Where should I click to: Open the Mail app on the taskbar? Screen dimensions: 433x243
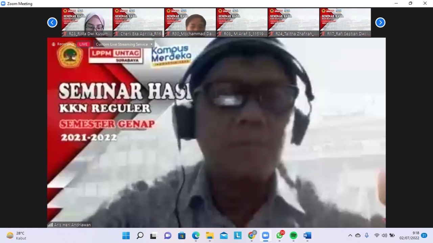[224, 236]
